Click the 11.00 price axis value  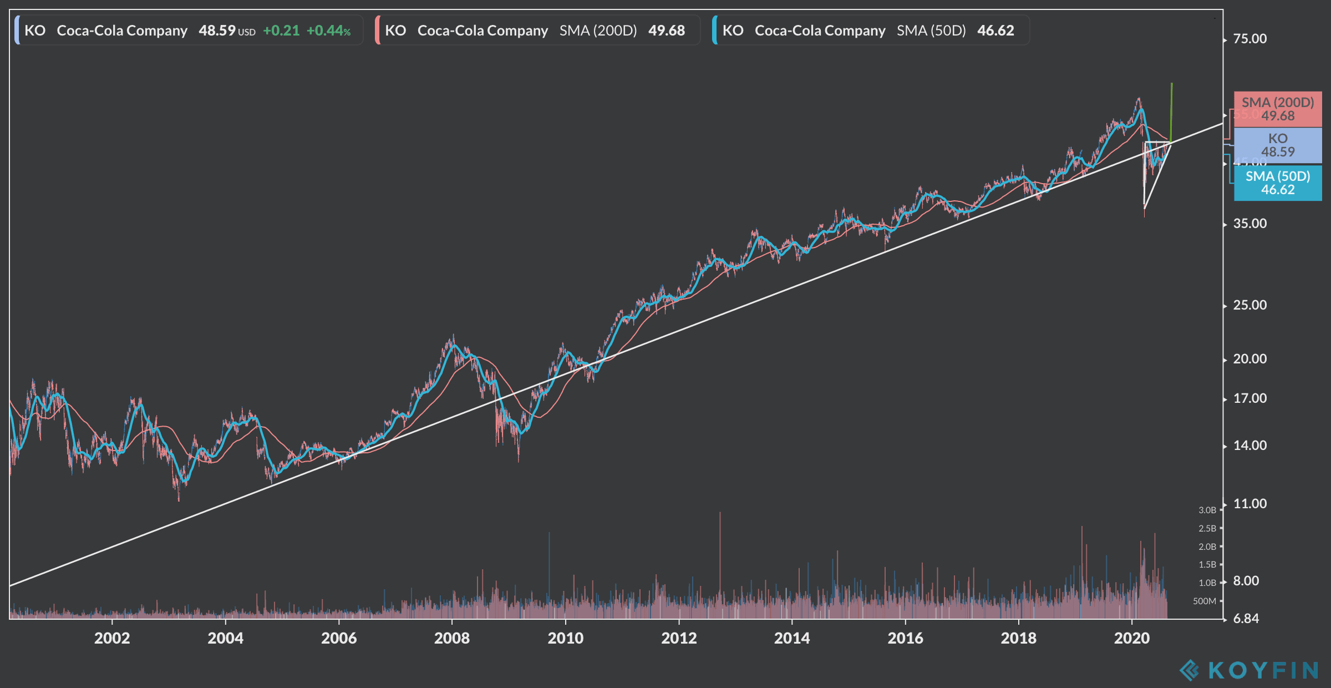coord(1250,504)
